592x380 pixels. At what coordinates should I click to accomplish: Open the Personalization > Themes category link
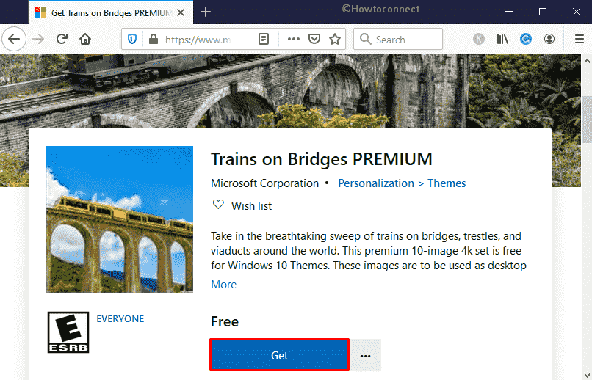[x=402, y=183]
